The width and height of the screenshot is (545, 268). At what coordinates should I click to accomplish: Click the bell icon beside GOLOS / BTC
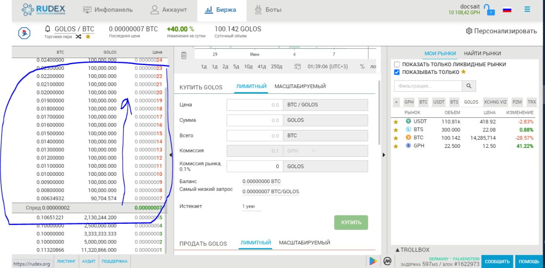point(48,29)
